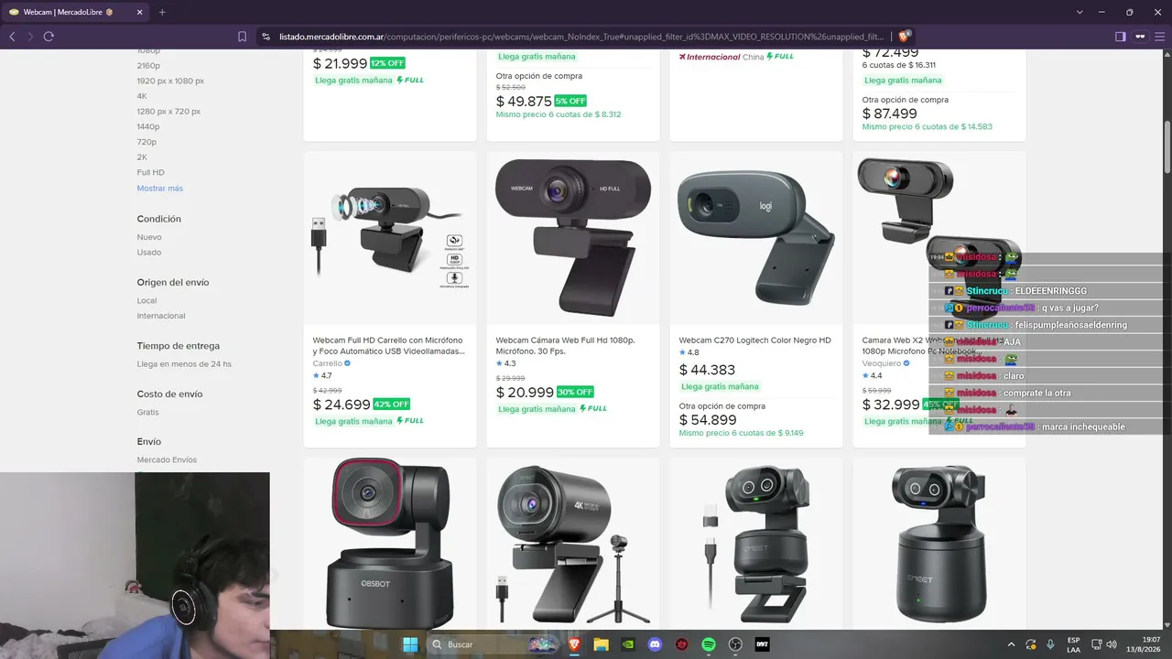This screenshot has width=1172, height=659.
Task: Open the Logitech C270 webcam image
Action: (x=756, y=238)
